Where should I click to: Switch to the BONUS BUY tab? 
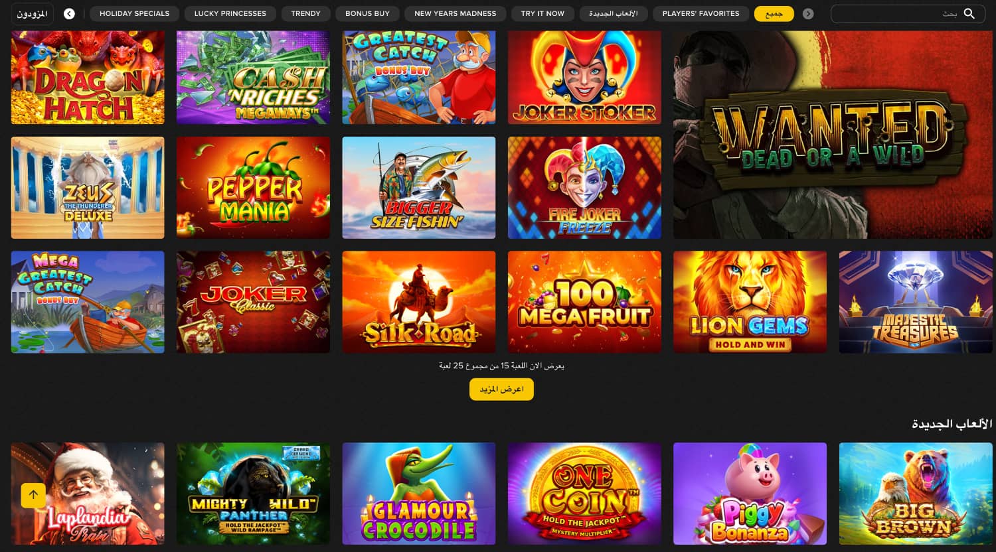click(x=367, y=13)
